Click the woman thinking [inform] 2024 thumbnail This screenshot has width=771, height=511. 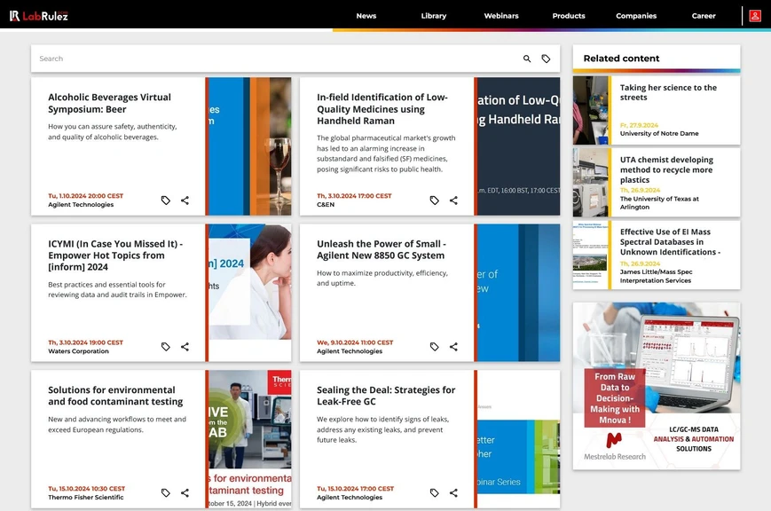(250, 293)
